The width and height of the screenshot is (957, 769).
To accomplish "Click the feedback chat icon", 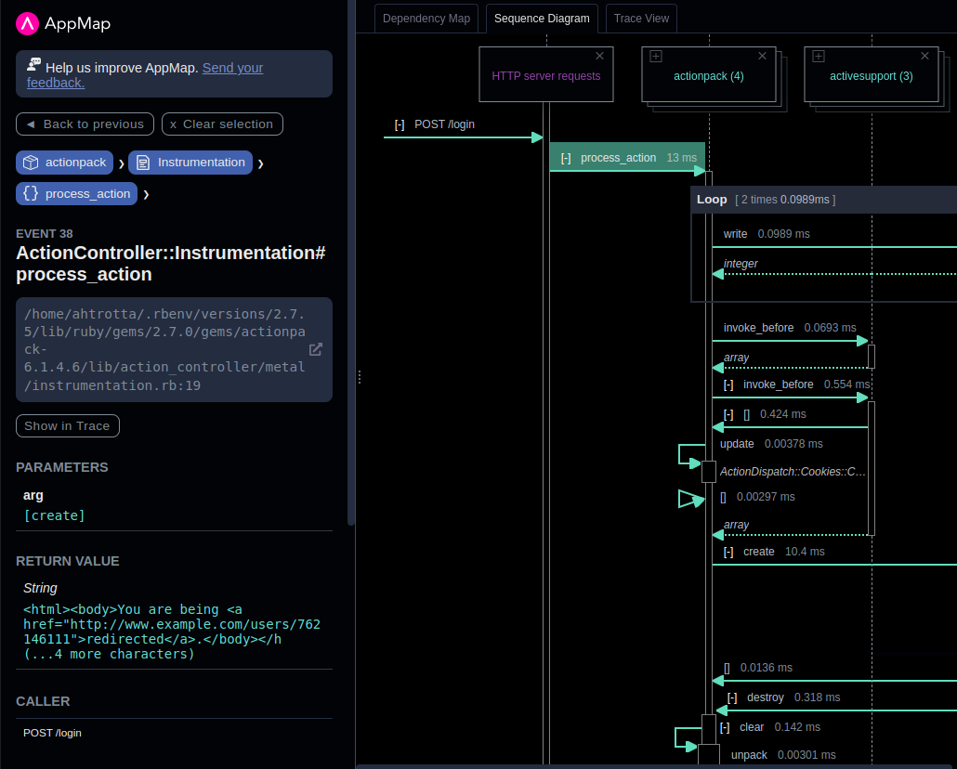I will click(x=33, y=65).
